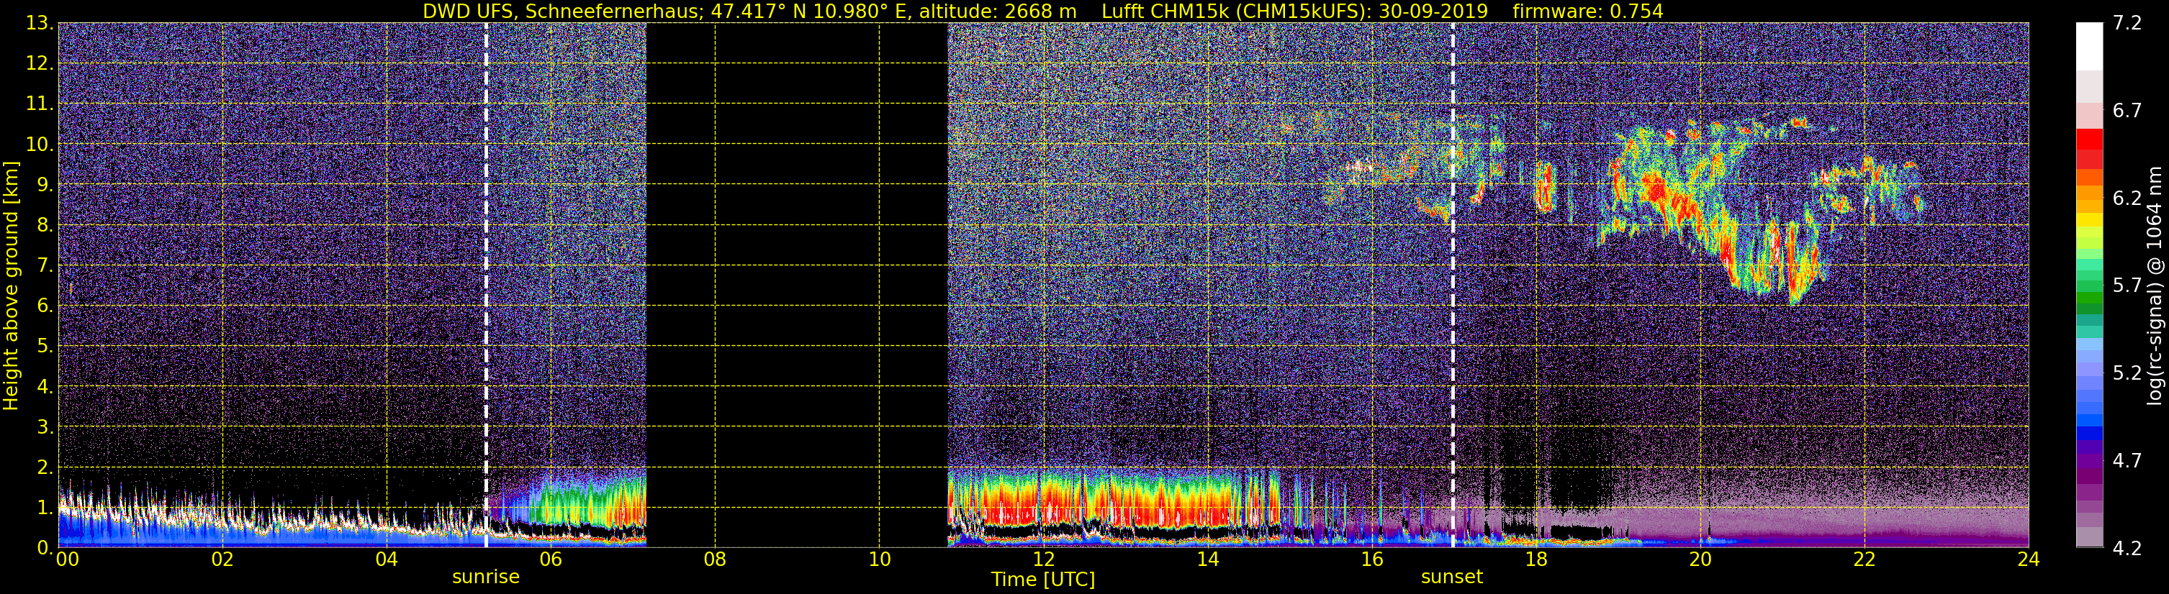Viewport: 2169px width, 594px height.
Task: Click the height axis tick "3."
Action: (44, 427)
